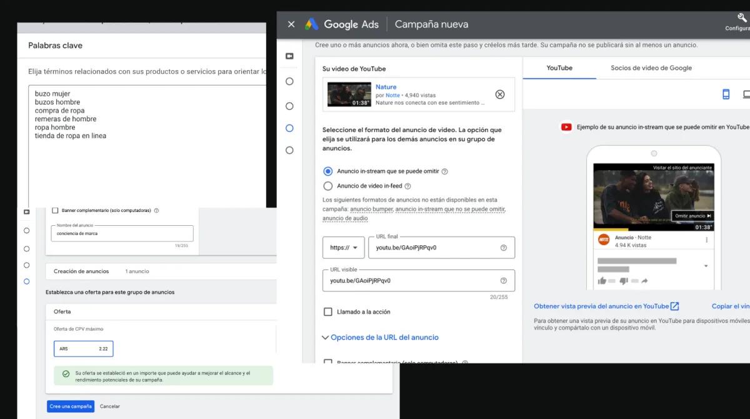Click the anuncio bumper dotted link
This screenshot has width=750, height=419.
tap(371, 209)
